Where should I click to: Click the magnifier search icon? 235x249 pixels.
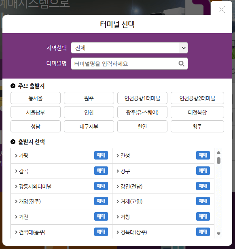181,64
